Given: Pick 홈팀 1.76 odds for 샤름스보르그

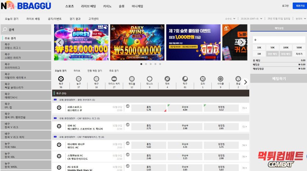Looking at the screenshot, I should point(149,108).
